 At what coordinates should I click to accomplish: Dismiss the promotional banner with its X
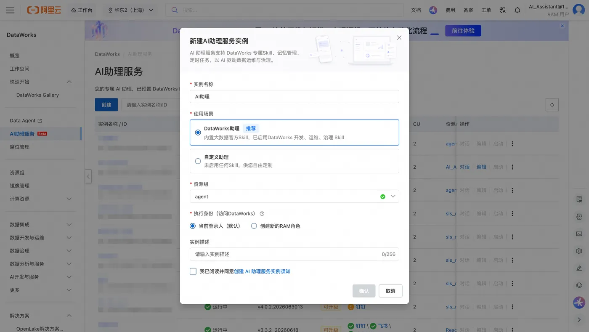[x=562, y=26]
